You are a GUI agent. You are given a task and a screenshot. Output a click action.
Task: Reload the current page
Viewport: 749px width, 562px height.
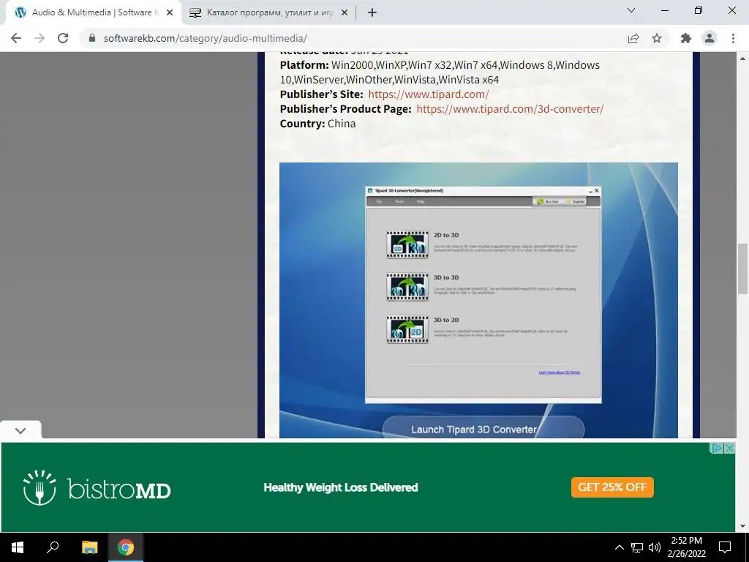[x=63, y=38]
